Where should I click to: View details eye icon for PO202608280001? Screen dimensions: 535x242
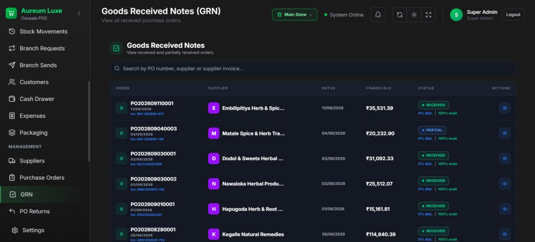pyautogui.click(x=504, y=234)
